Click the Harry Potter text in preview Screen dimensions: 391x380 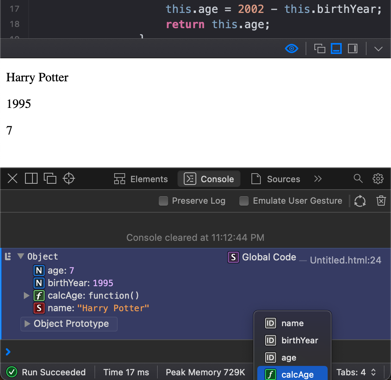[x=37, y=77]
